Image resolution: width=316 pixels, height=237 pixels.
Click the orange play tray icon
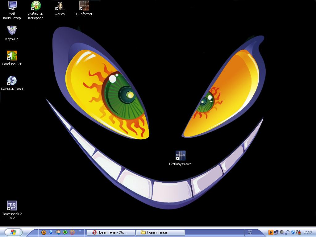[x=271, y=232]
